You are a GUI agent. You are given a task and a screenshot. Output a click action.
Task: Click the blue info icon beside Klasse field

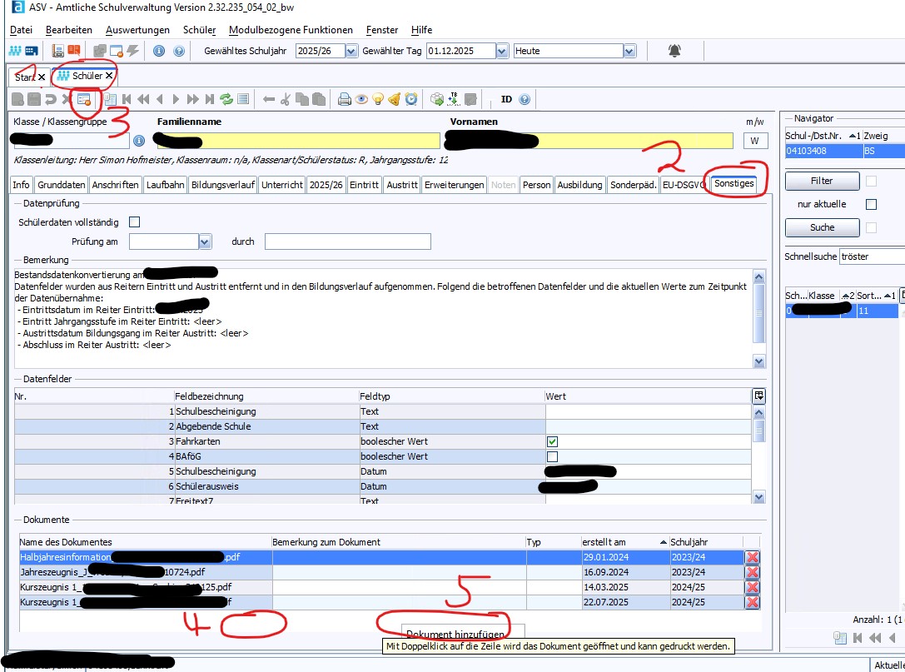pyautogui.click(x=139, y=141)
